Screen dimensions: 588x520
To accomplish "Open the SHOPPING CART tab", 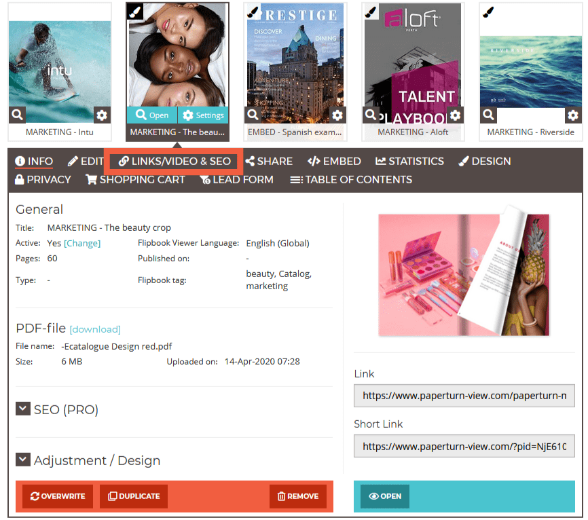I will point(135,180).
